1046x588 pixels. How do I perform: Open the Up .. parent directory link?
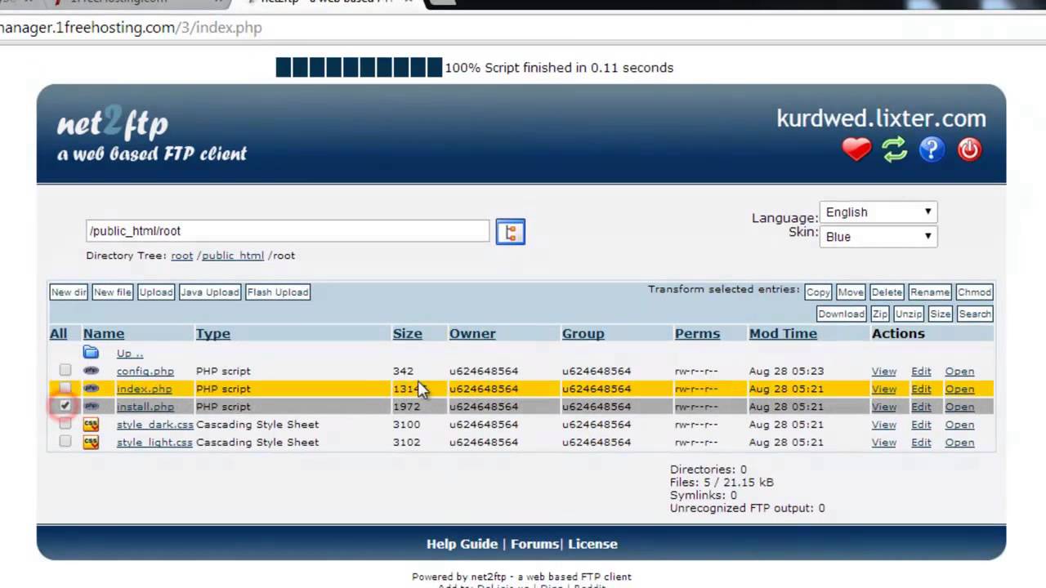pos(130,353)
